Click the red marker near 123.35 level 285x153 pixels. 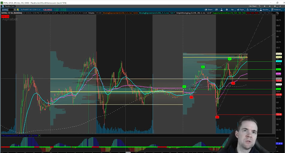pyautogui.click(x=191, y=97)
